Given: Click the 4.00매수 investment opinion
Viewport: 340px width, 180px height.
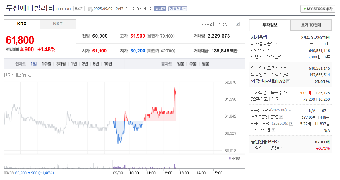Looking at the screenshot, I should (307, 93).
